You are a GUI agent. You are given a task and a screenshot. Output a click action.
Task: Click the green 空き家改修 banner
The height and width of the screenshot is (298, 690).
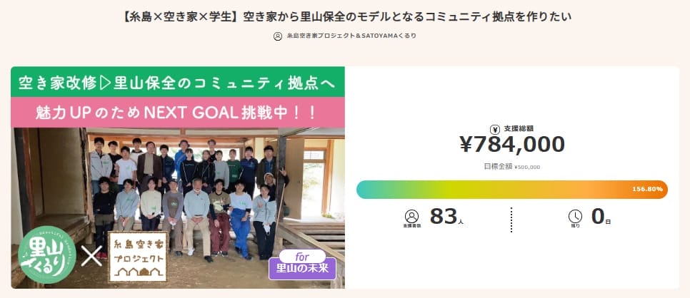coord(177,83)
